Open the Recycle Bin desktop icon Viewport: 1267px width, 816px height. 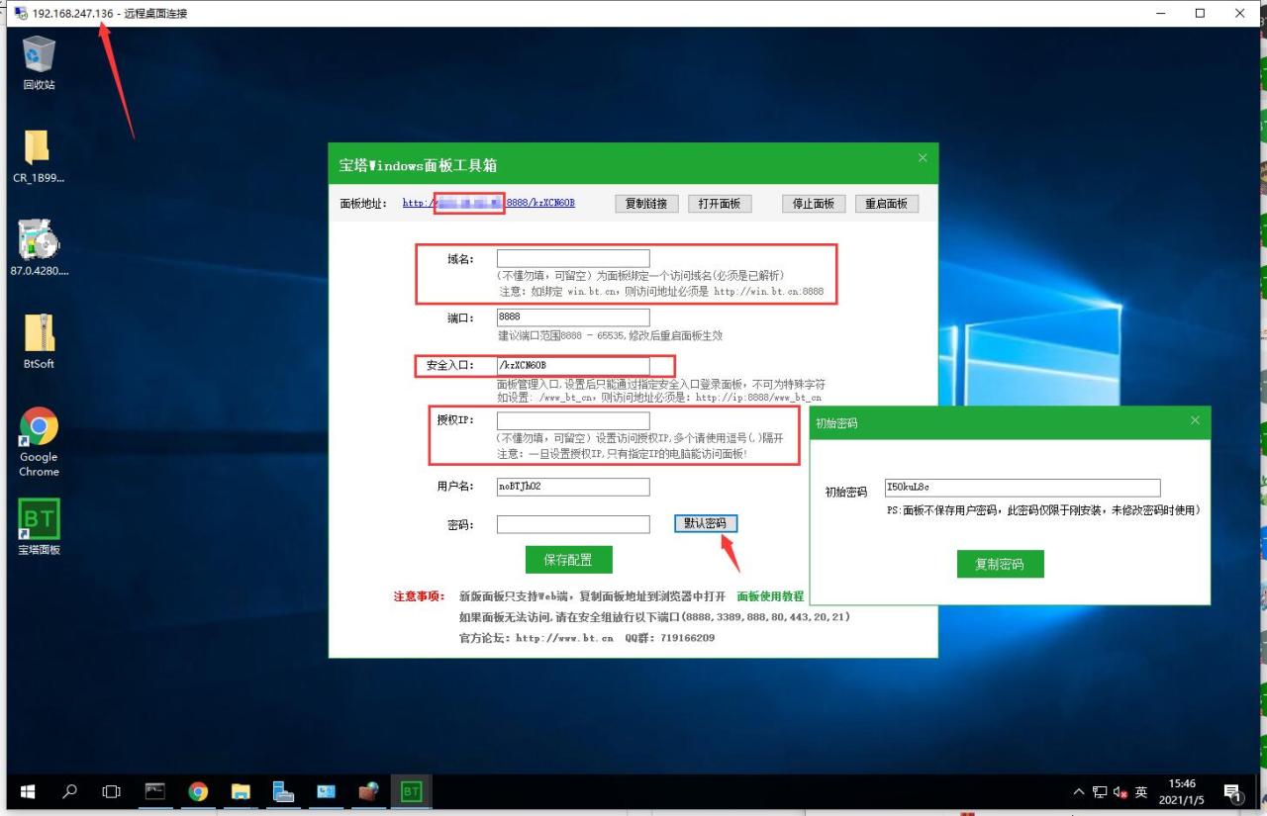(x=39, y=62)
